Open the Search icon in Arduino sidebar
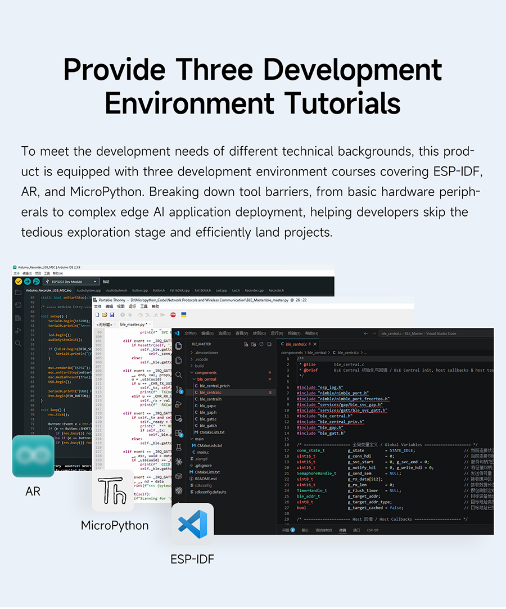The width and height of the screenshot is (506, 609). tap(18, 344)
